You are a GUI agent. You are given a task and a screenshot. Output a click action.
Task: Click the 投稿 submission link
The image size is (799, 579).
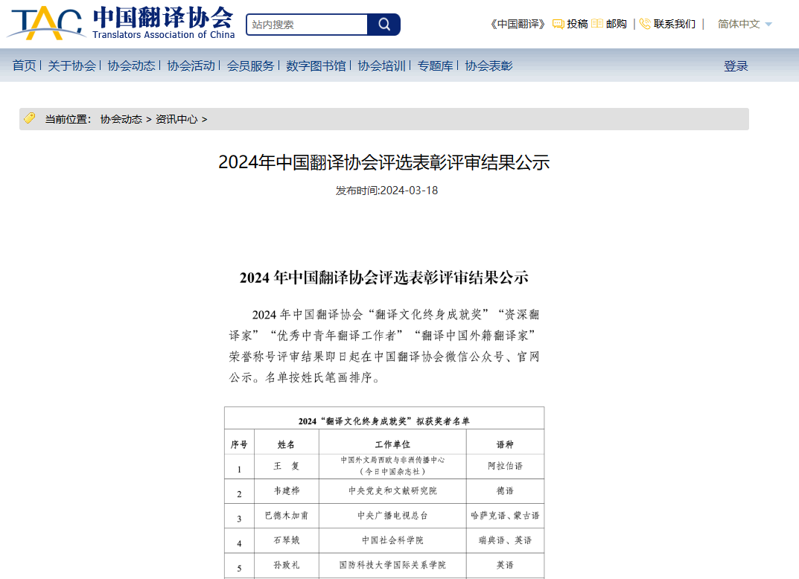(577, 24)
